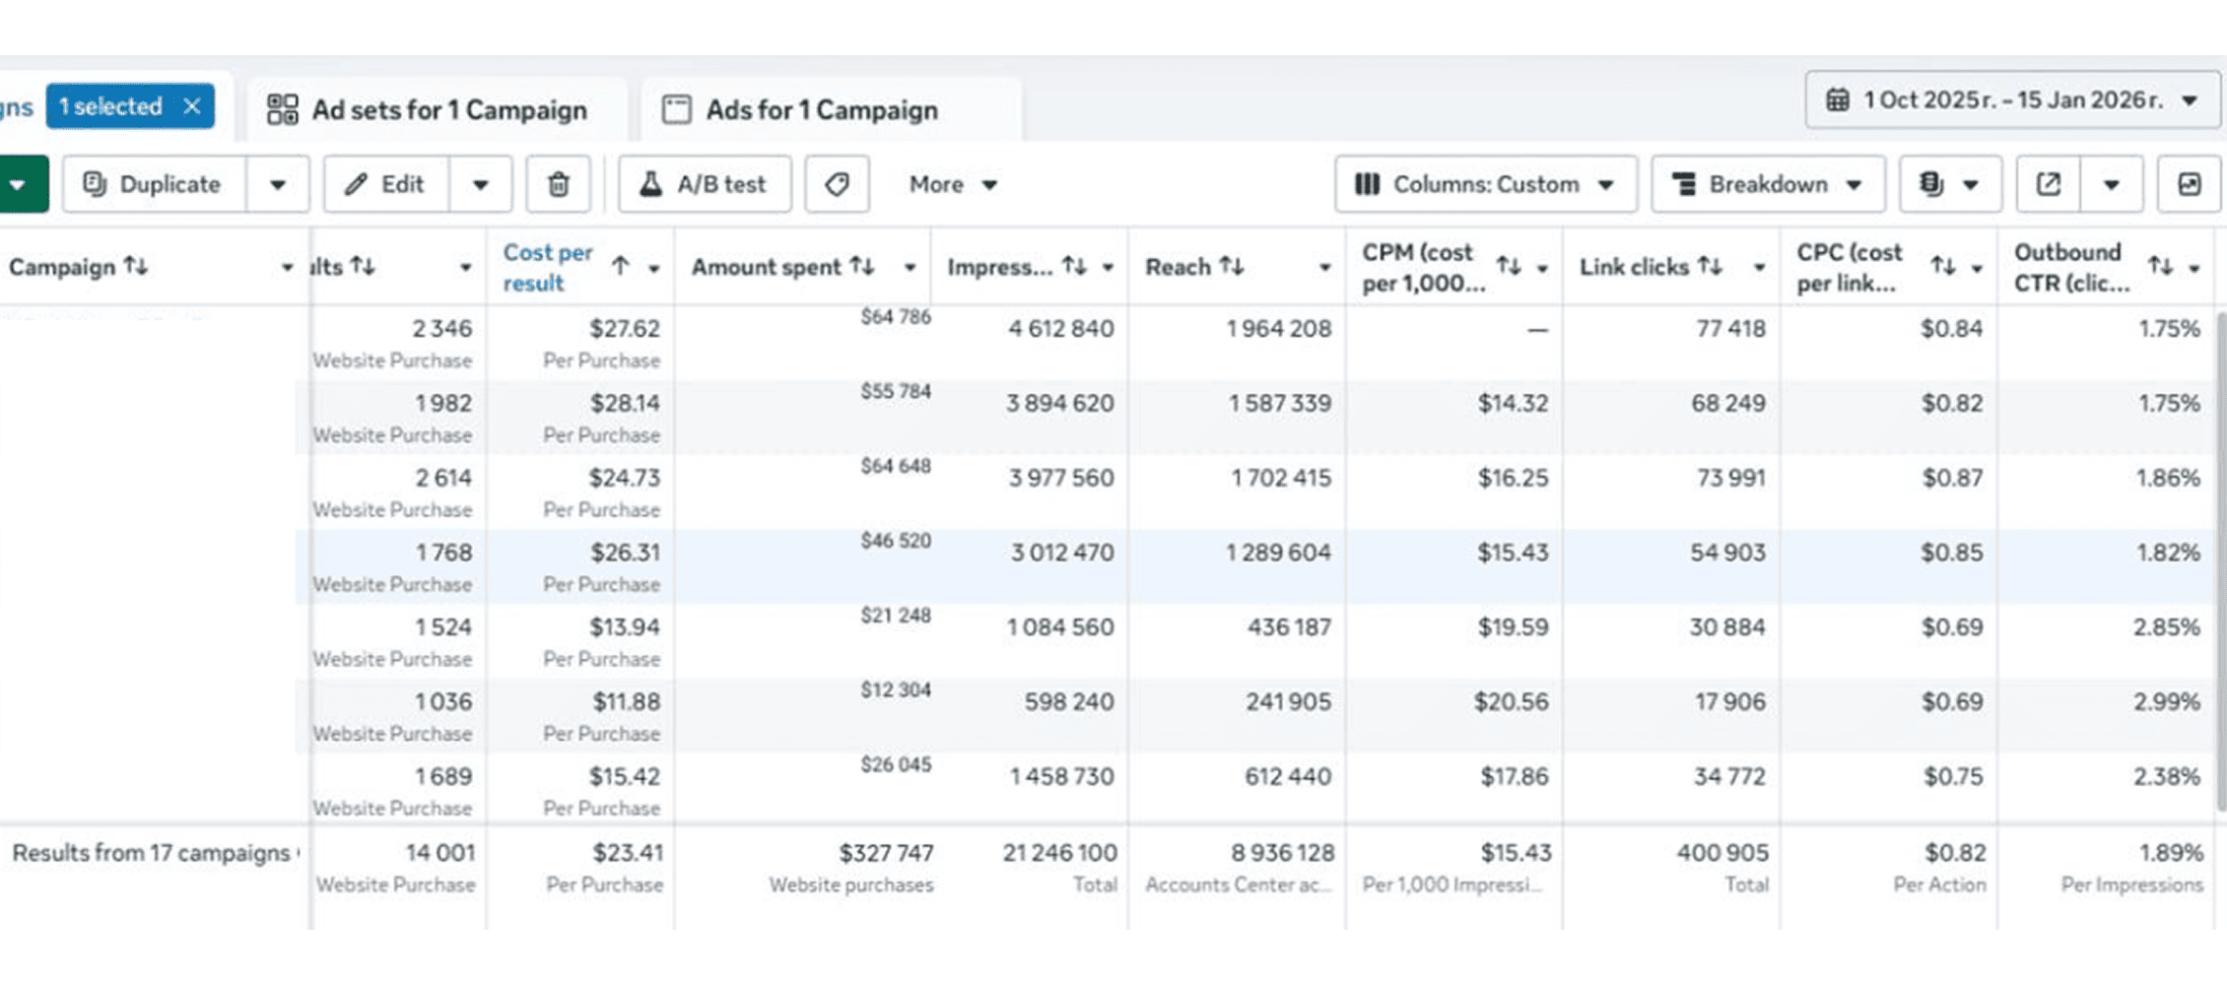This screenshot has height=985, width=2227.
Task: Expand the Duplicate dropdown arrow
Action: click(x=277, y=184)
